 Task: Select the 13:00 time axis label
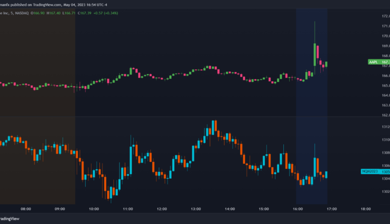[196, 209]
